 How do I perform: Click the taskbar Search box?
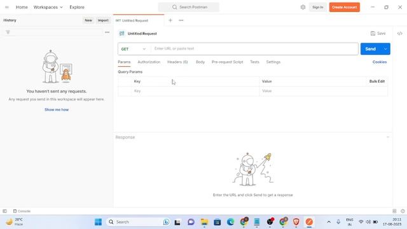[139, 222]
